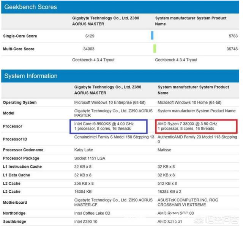Click the multi-core score 36748
This screenshot has height=228, width=243.
(x=232, y=49)
